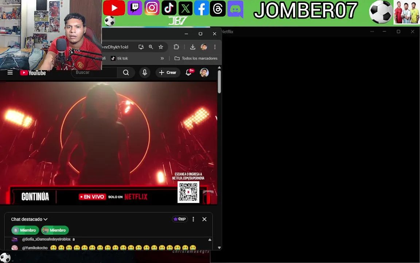This screenshot has width=420, height=263.
Task: Click chat scroll down arrow
Action: 219,248
